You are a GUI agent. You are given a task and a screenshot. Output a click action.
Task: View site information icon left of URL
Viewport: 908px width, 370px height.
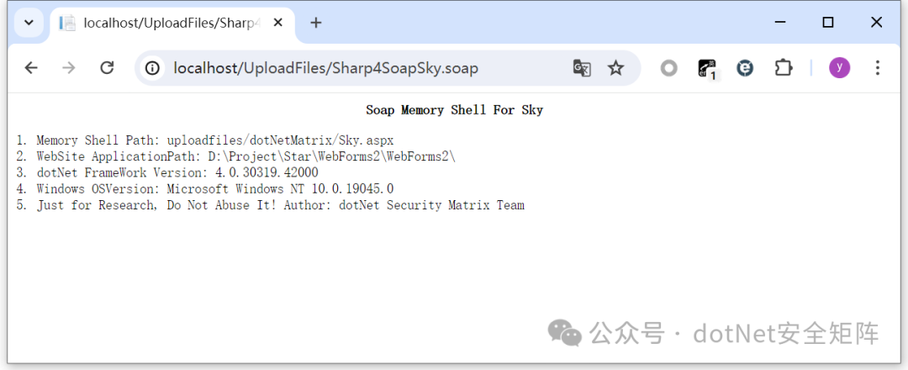(153, 68)
